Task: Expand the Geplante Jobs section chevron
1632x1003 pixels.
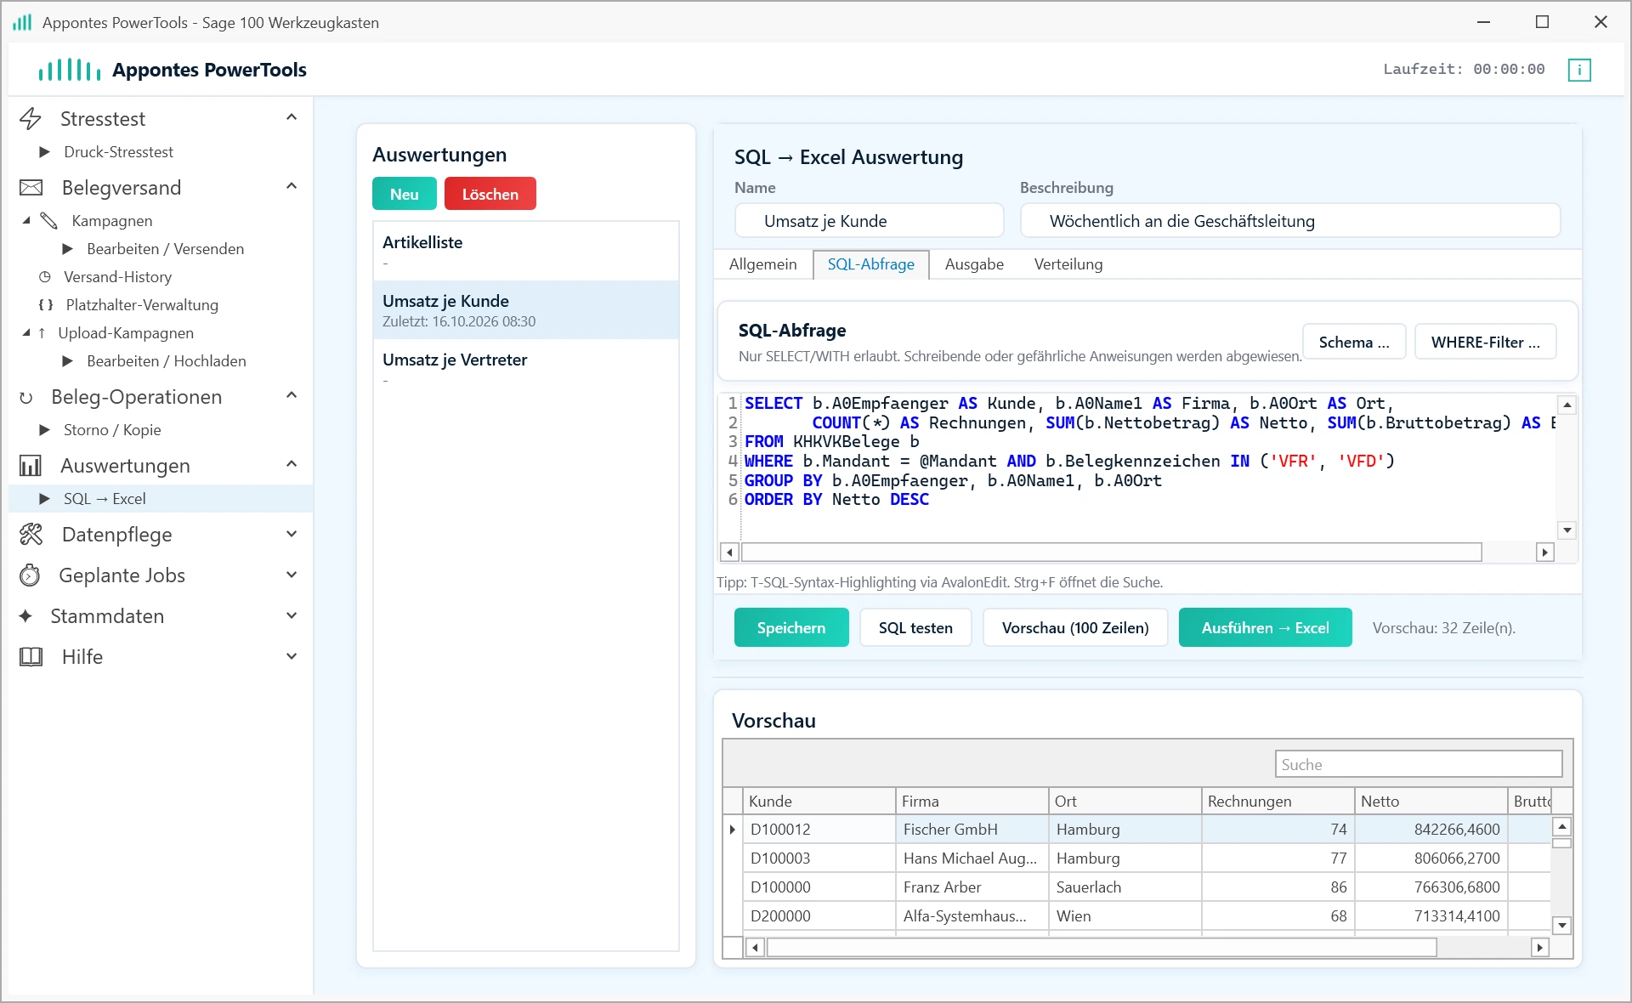Action: pyautogui.click(x=292, y=575)
